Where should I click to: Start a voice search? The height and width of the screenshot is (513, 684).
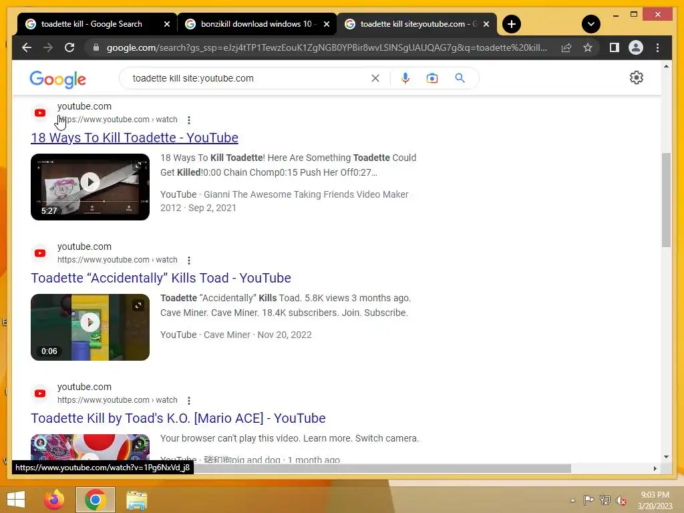[405, 78]
